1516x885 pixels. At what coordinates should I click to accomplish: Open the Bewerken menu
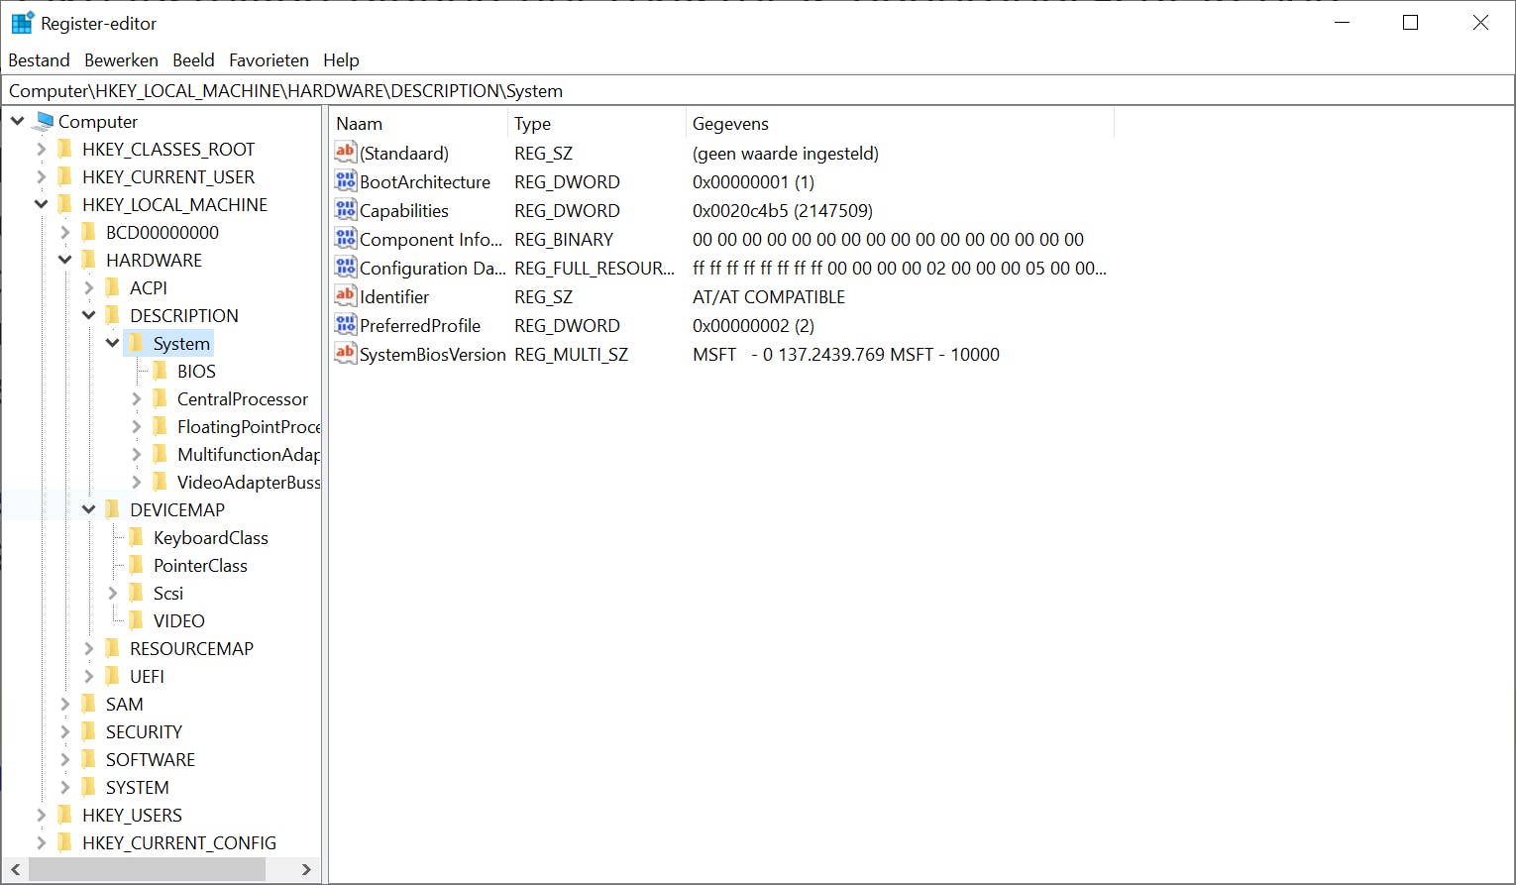[x=121, y=60]
